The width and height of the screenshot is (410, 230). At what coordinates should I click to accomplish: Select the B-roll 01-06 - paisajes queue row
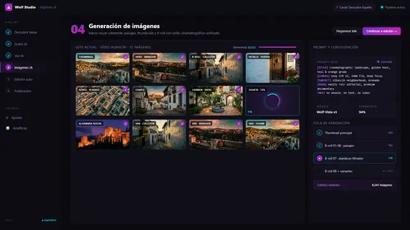coord(354,145)
